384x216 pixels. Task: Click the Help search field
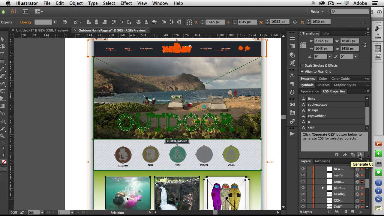(349, 12)
